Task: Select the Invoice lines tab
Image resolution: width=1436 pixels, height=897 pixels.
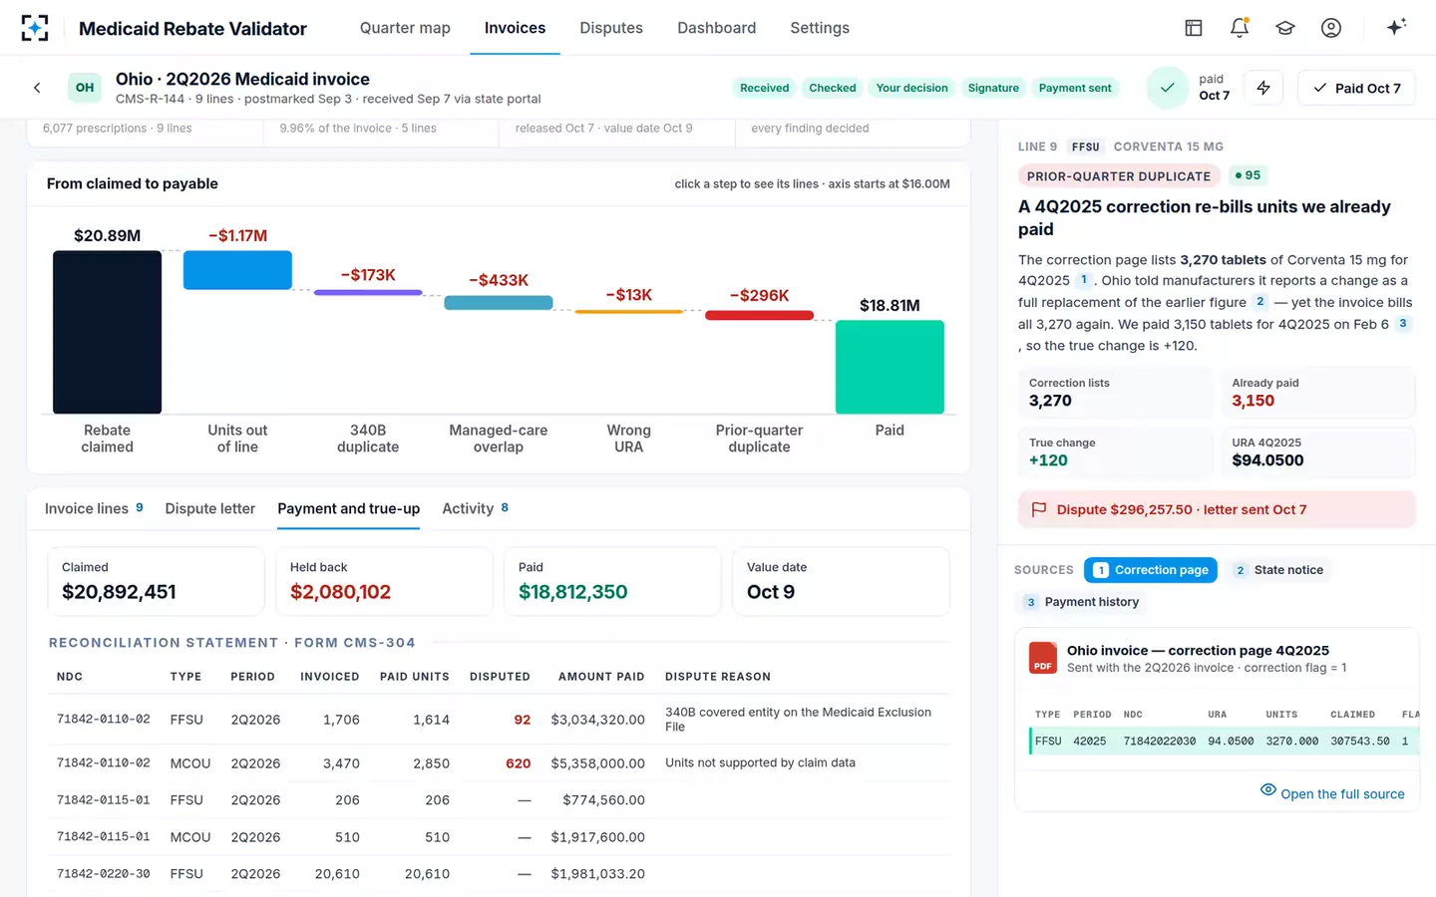Action: [94, 508]
